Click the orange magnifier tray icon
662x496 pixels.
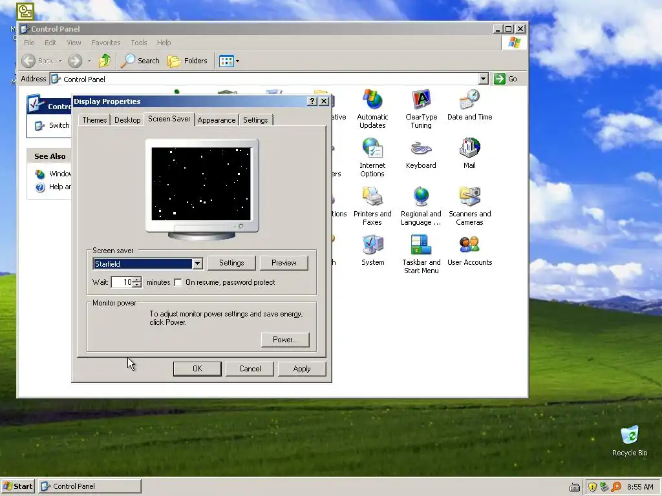(616, 487)
